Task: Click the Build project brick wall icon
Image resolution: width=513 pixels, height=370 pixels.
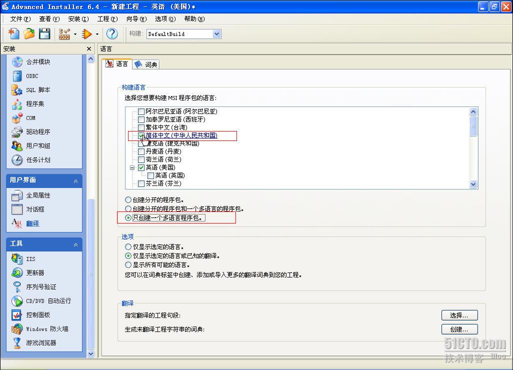Action: click(64, 33)
